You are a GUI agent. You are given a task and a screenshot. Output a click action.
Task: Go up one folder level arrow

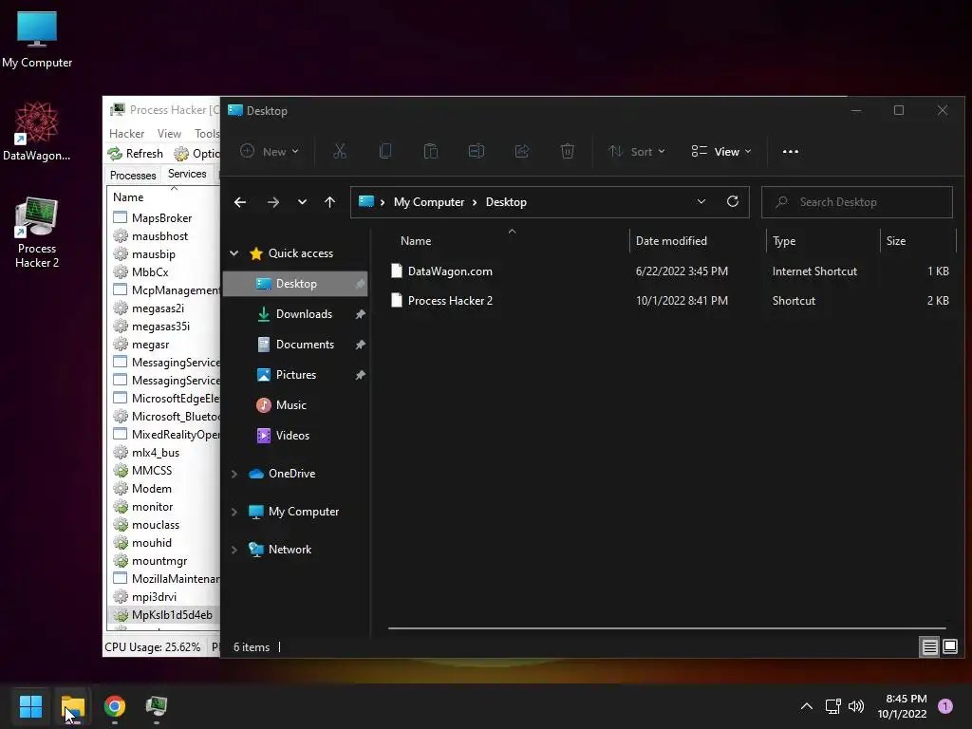click(x=329, y=202)
